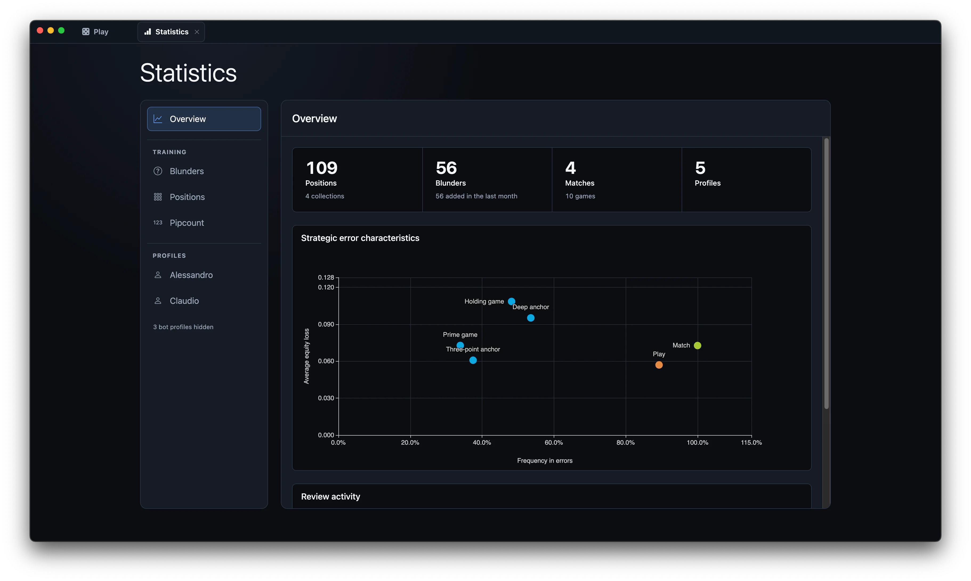Screen dimensions: 971x581
Task: Close the Statistics tab
Action: pos(197,32)
